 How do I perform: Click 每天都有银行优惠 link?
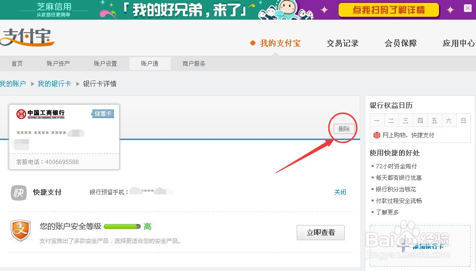pyautogui.click(x=399, y=178)
